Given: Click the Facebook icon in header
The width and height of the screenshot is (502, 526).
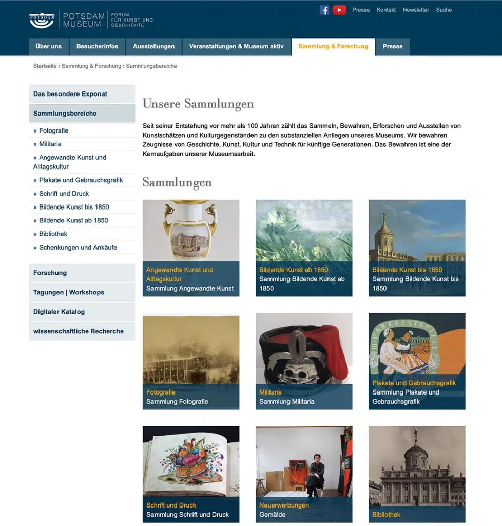Looking at the screenshot, I should click(324, 10).
